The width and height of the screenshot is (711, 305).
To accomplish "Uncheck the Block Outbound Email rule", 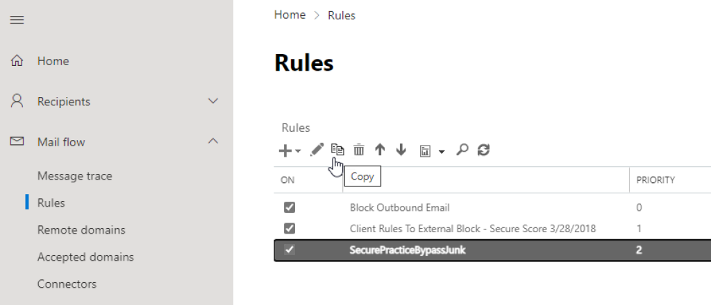I will point(290,207).
